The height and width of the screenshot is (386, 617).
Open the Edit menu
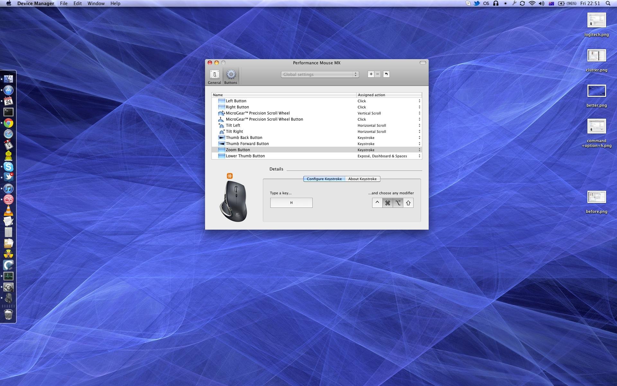click(77, 4)
